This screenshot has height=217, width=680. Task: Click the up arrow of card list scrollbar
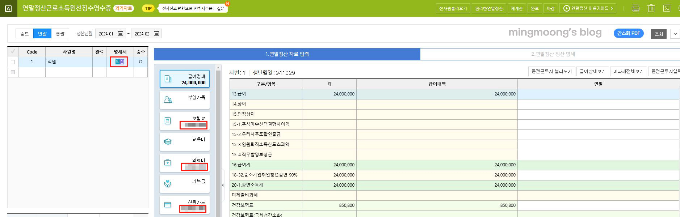[x=218, y=68]
